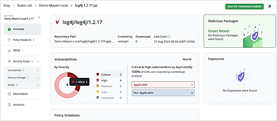This screenshot has height=121, width=277.
Task: Go to Xray in the breadcrumb
Action: point(7,5)
